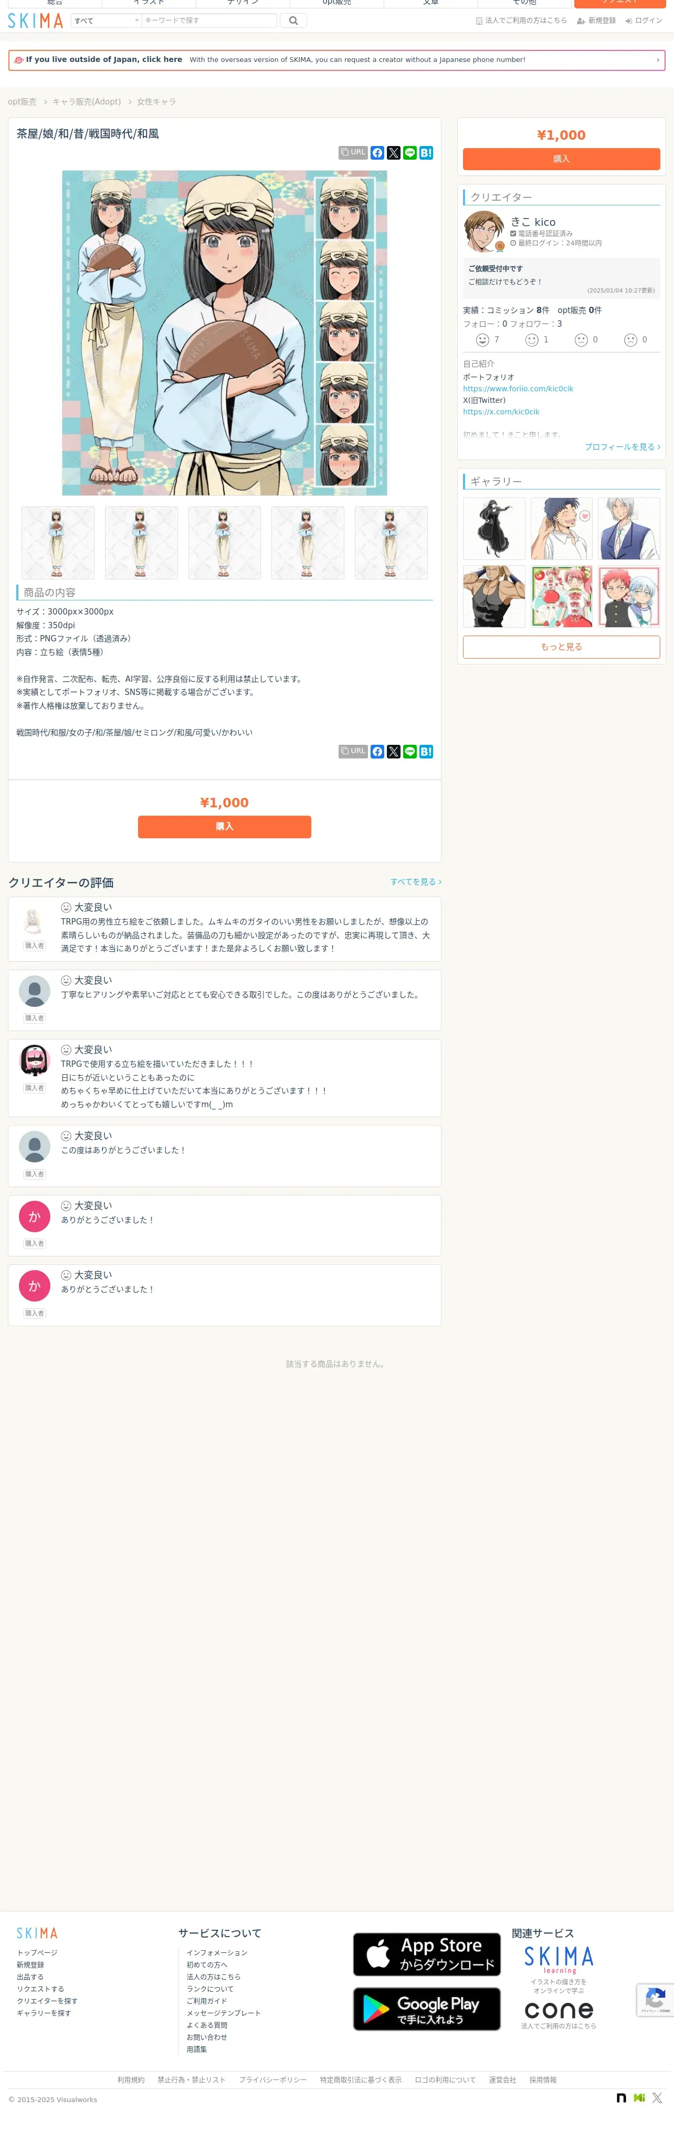This screenshot has height=2142, width=674.
Task: Click footer インフォメーション link
Action: coord(217,1952)
